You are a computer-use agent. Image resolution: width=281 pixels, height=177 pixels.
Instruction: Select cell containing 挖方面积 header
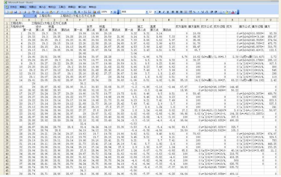tap(181, 27)
